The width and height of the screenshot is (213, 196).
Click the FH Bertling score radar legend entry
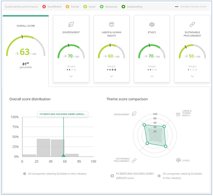pyautogui.click(x=132, y=176)
